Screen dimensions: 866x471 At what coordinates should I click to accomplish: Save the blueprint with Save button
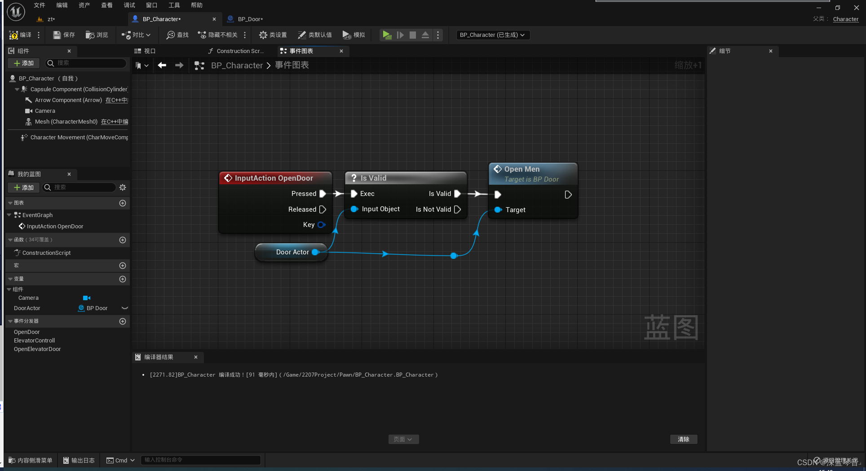[64, 35]
